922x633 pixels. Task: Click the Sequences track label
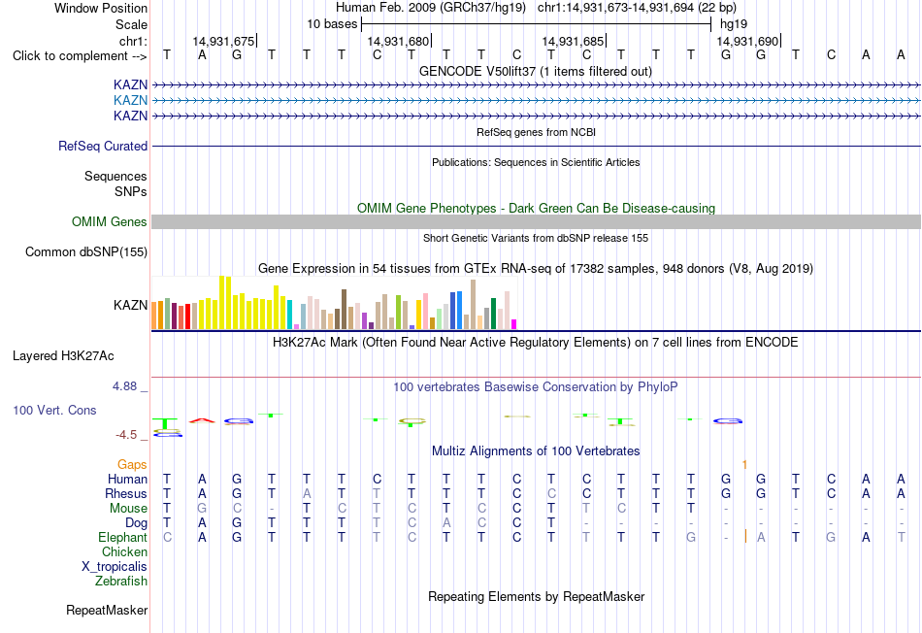115,176
